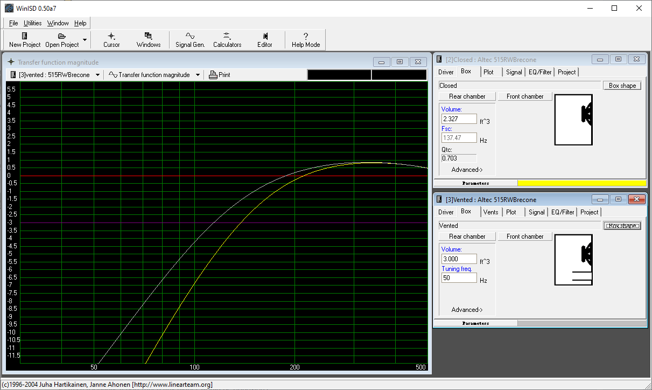
Task: Open EQ/Filter tab in Closed window
Action: pos(540,72)
